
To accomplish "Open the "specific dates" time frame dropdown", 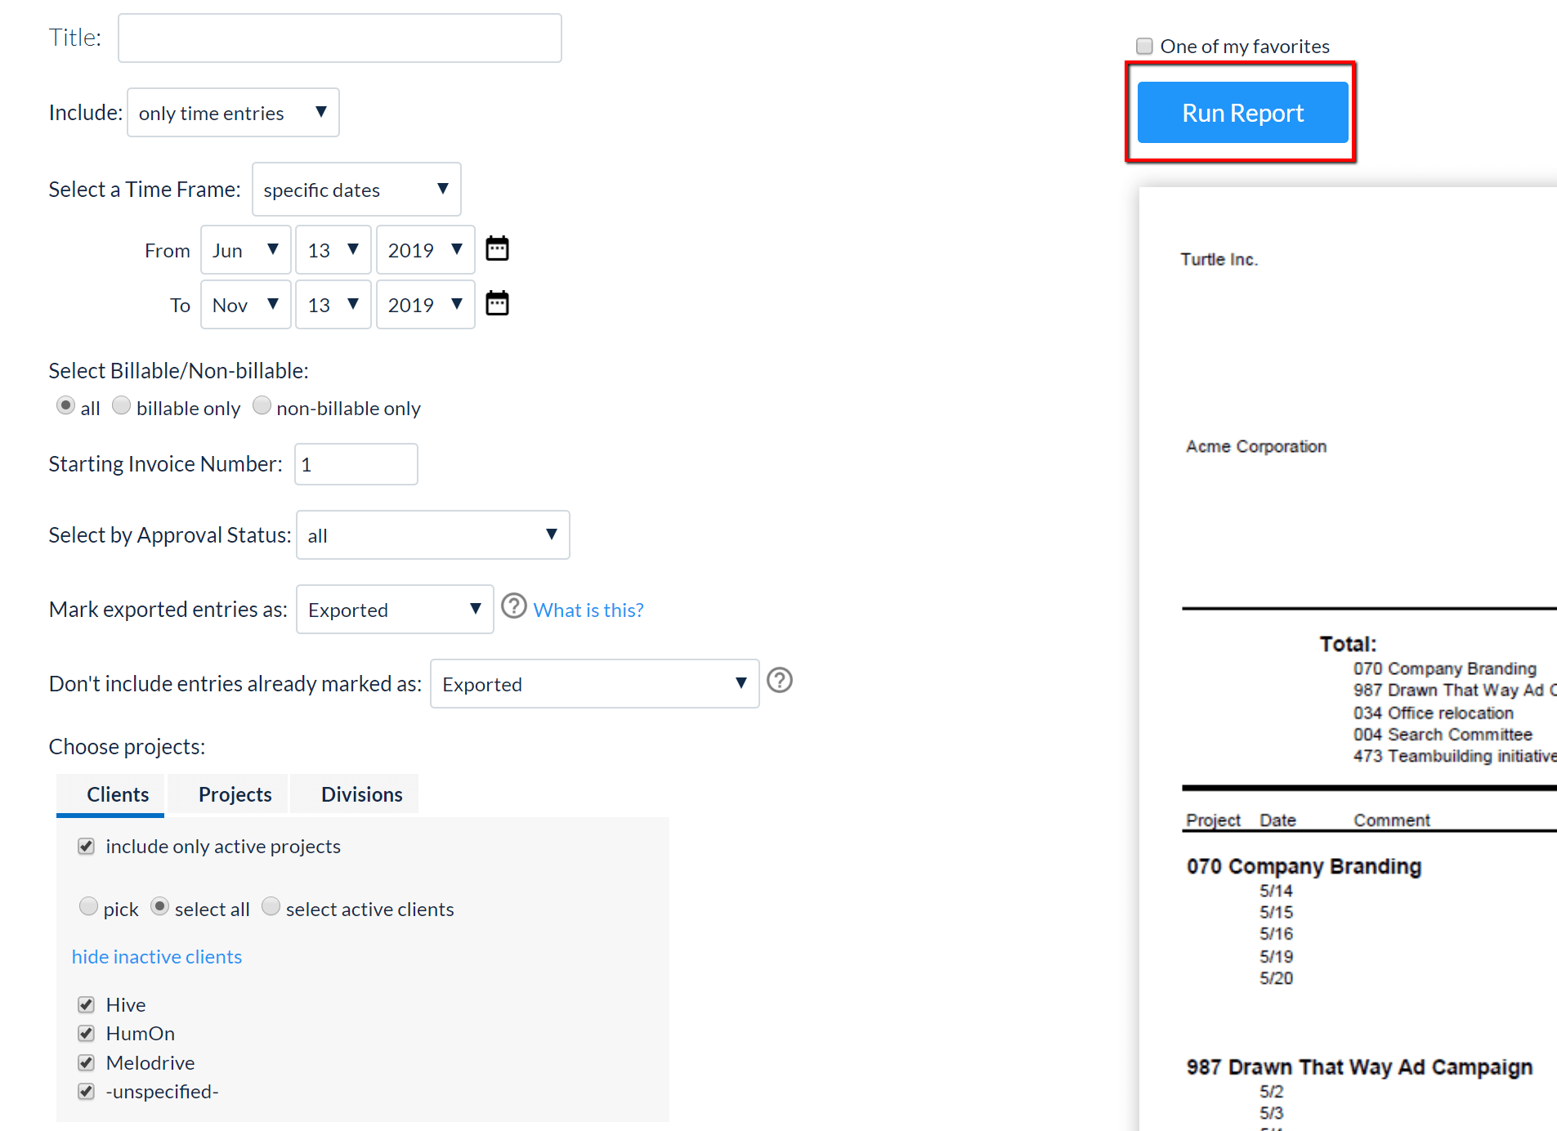I will [x=356, y=189].
